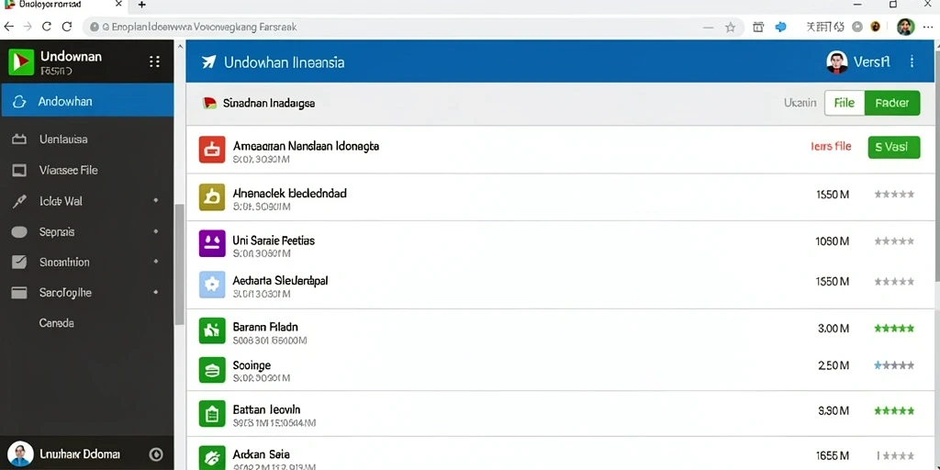Viewport: 940px width, 470px height.
Task: Expand the Iclek Wal row dot indicator
Action: point(156,201)
